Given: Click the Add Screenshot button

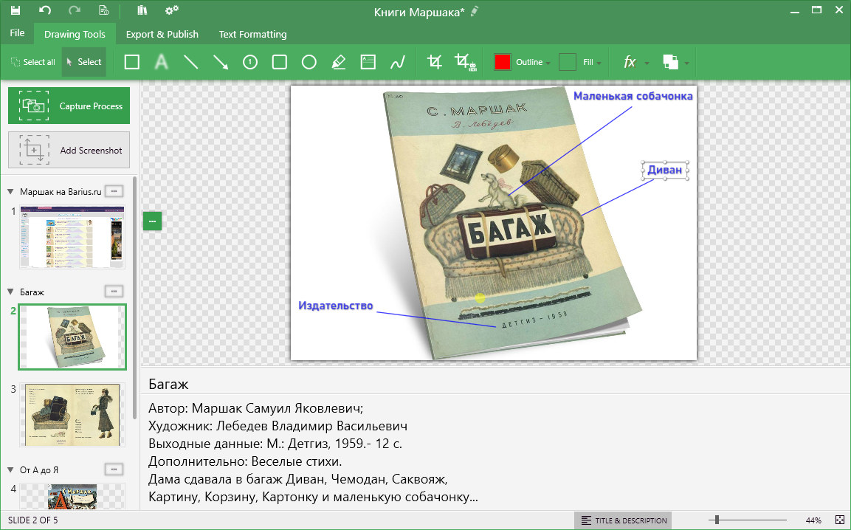Looking at the screenshot, I should 69,150.
